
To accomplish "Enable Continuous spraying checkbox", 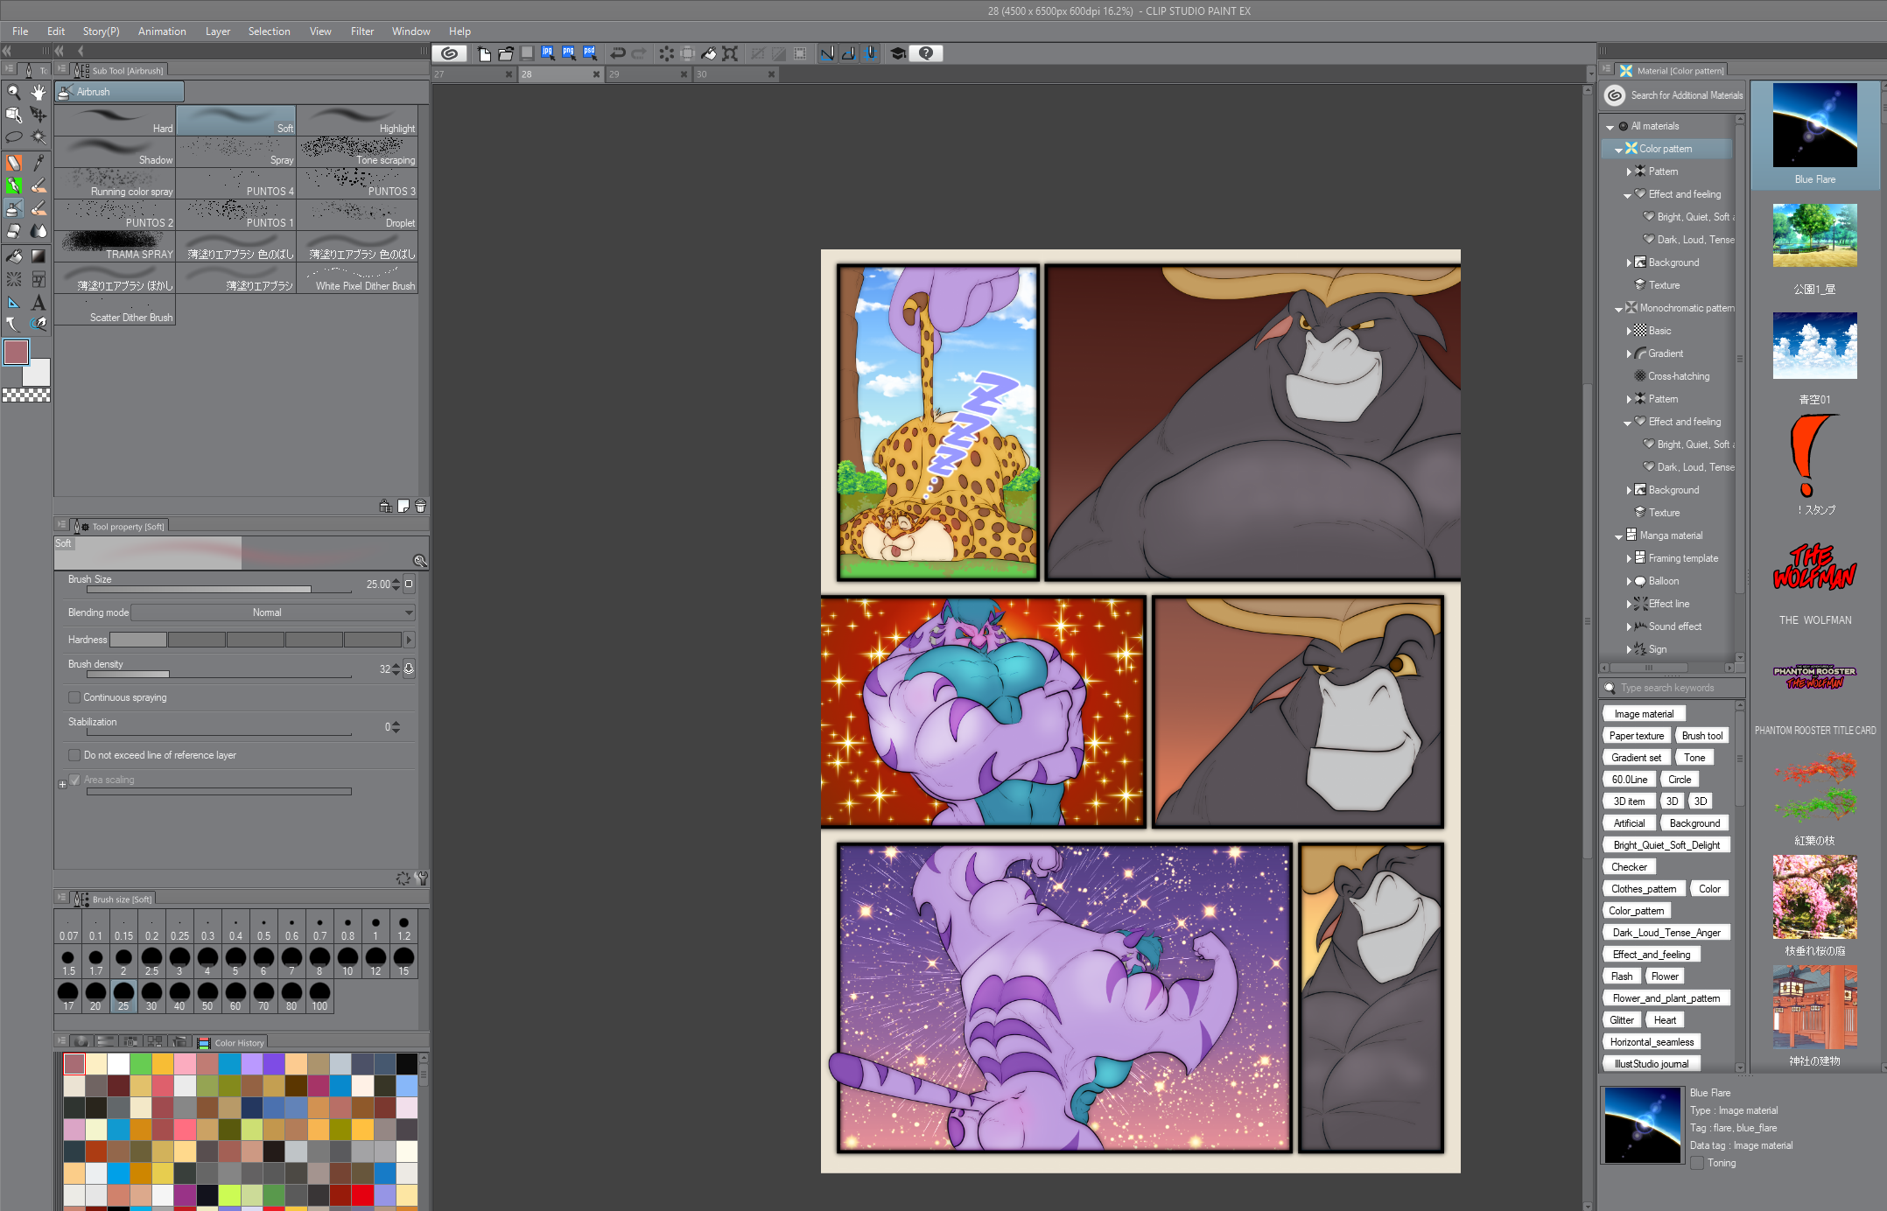I will tap(74, 697).
